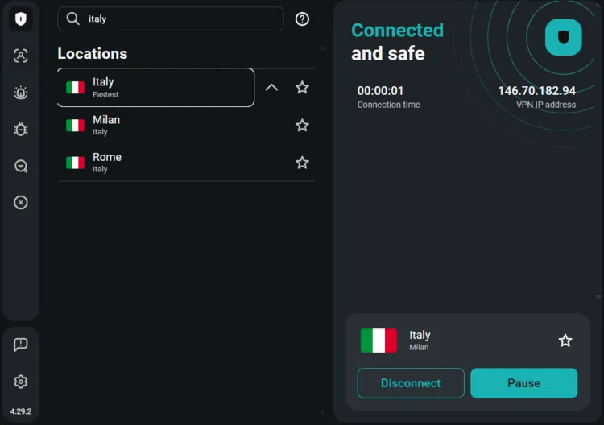Open the VPN shield tab in sidebar
The width and height of the screenshot is (604, 425).
21,19
